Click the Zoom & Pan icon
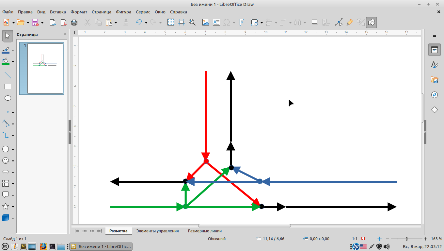This screenshot has width=444, height=251. coord(192,22)
